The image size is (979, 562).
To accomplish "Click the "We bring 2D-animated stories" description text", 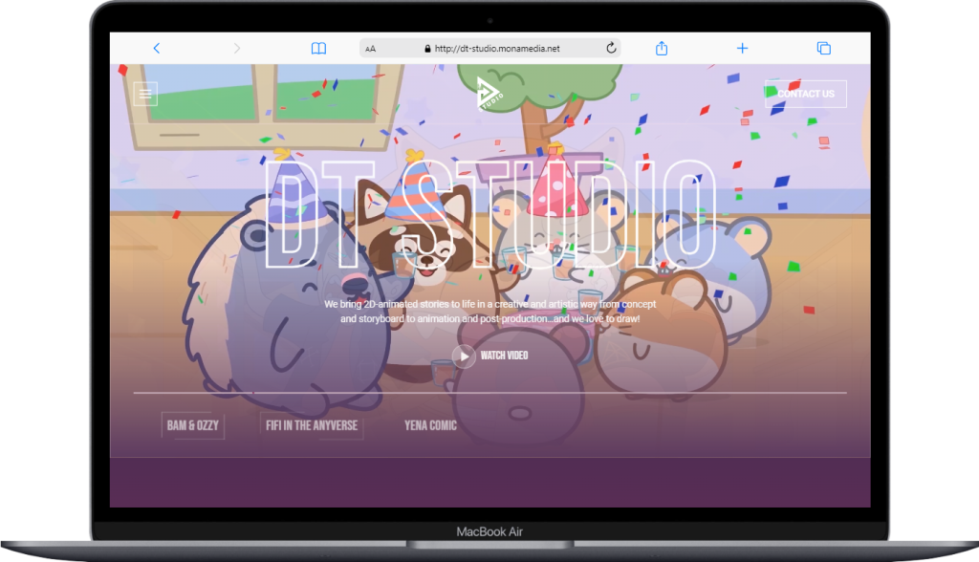I will (490, 311).
